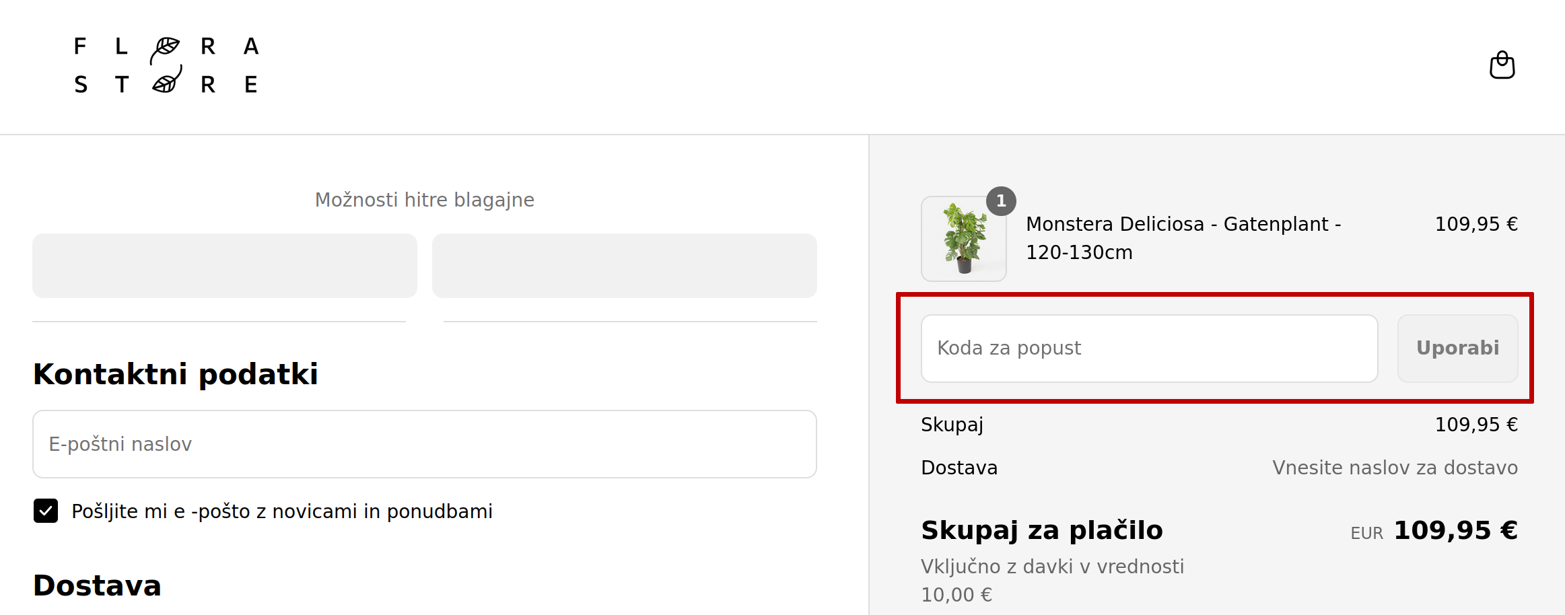Screen dimensions: 1565x615
Task: Click the EUR currency label
Action: click(x=1366, y=534)
